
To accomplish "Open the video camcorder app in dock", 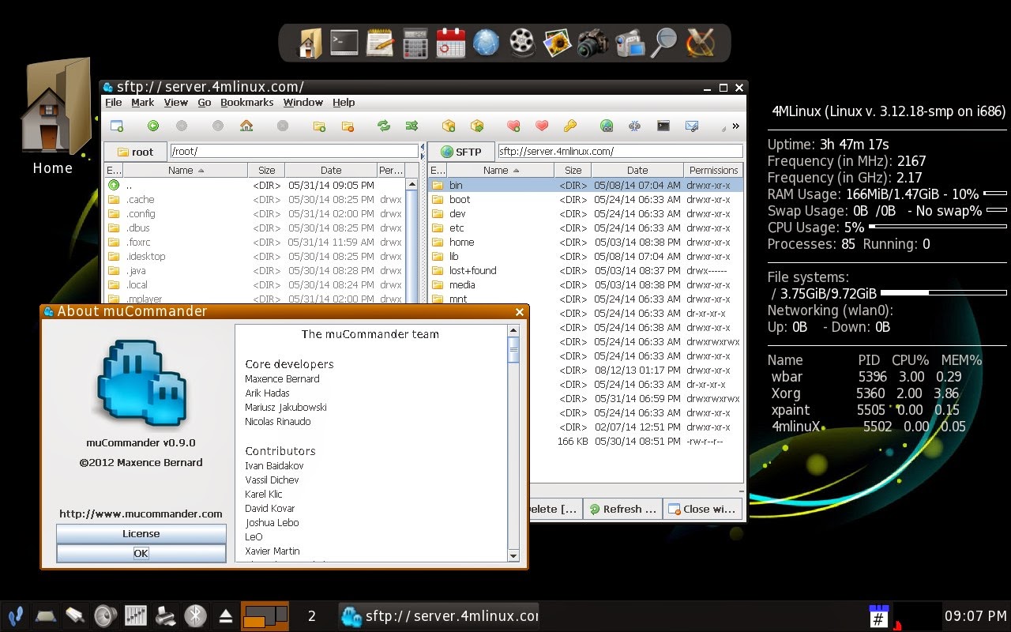I will coord(629,43).
